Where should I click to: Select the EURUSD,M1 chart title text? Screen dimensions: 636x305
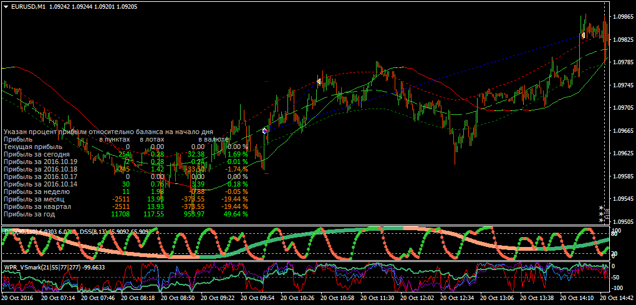click(27, 6)
